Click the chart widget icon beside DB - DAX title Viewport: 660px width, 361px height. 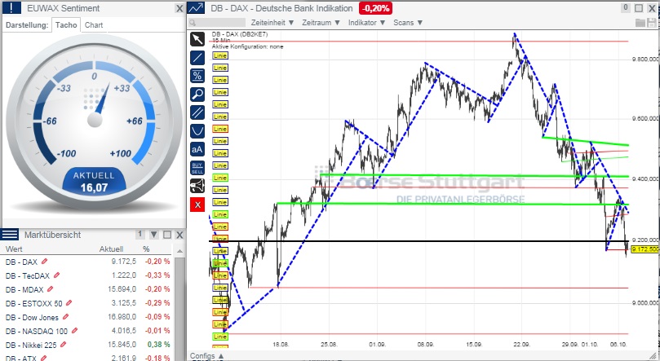tap(196, 8)
